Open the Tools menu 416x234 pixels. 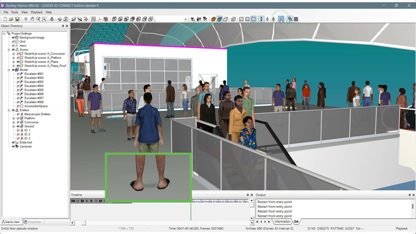click(x=15, y=12)
